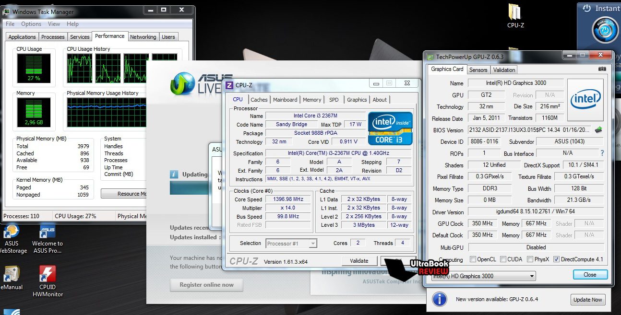Switch to the Caches tab in CPU-Z
Screen dimensions: 621x315
pyautogui.click(x=259, y=100)
